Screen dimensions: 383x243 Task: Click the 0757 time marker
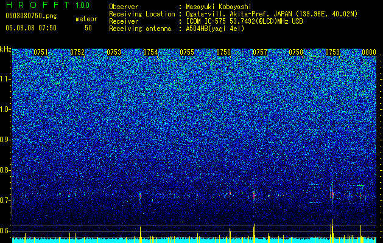[260, 52]
